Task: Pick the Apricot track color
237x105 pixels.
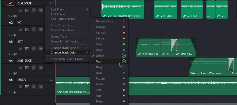Action: [109, 33]
